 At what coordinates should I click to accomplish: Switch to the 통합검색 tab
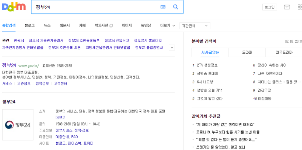pos(9,25)
